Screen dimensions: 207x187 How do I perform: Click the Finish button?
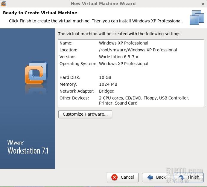(x=189, y=177)
